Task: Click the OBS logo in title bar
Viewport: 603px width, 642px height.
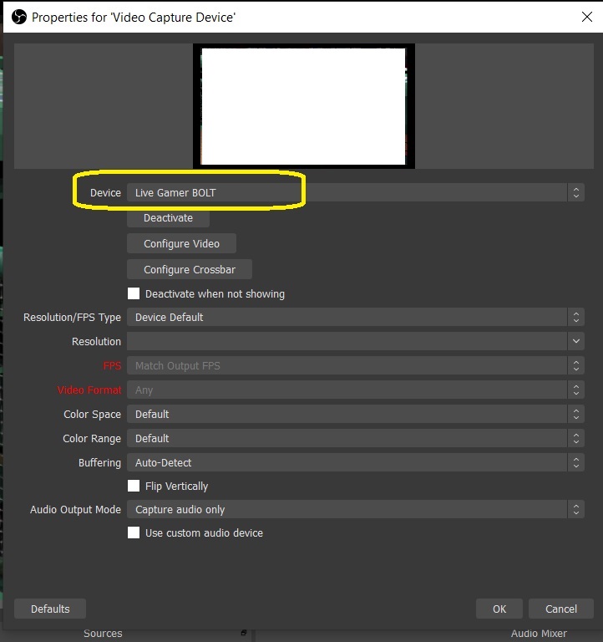Action: (x=19, y=18)
